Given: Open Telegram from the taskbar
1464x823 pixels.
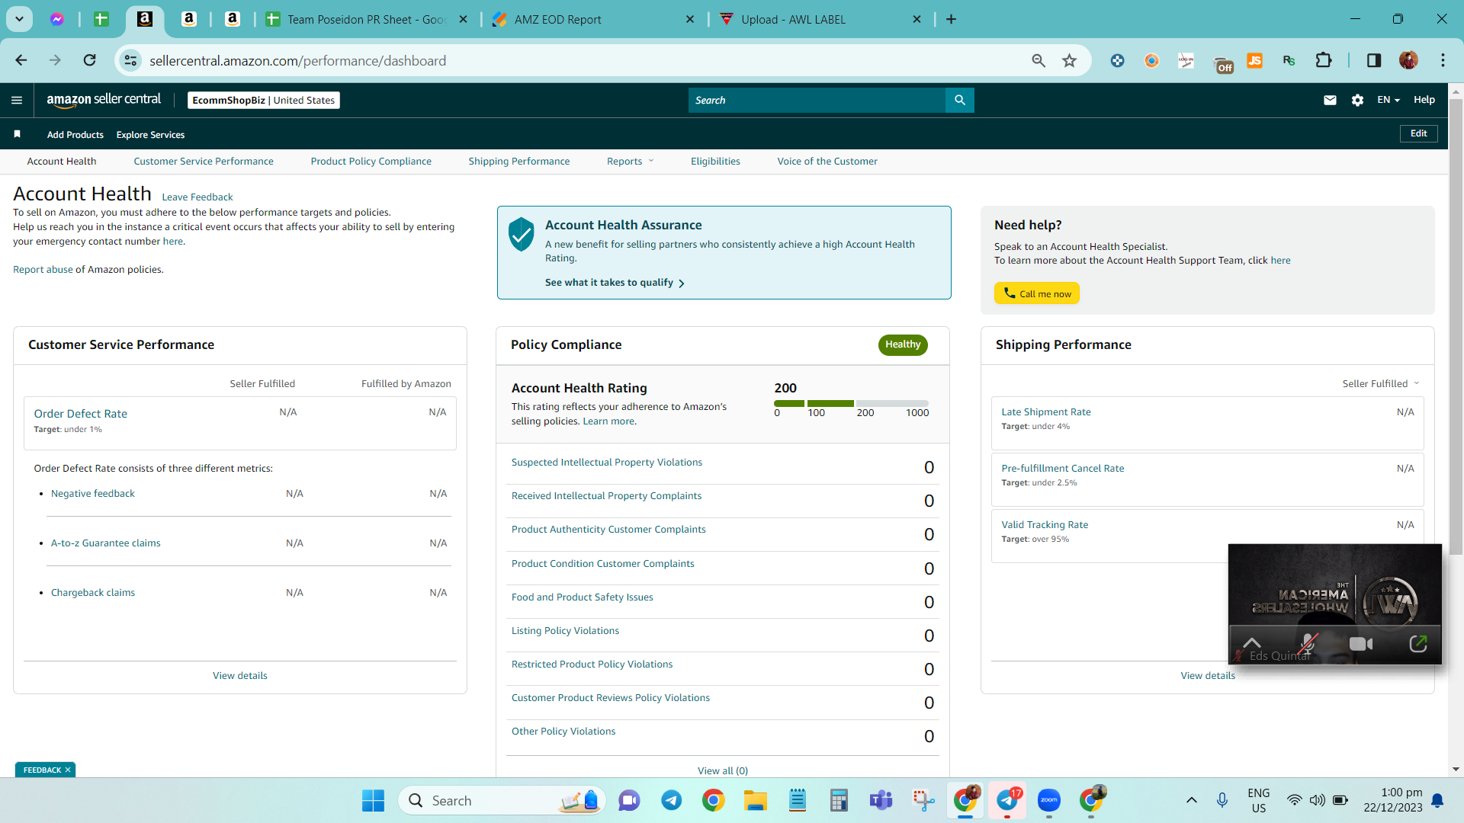Looking at the screenshot, I should tap(671, 800).
